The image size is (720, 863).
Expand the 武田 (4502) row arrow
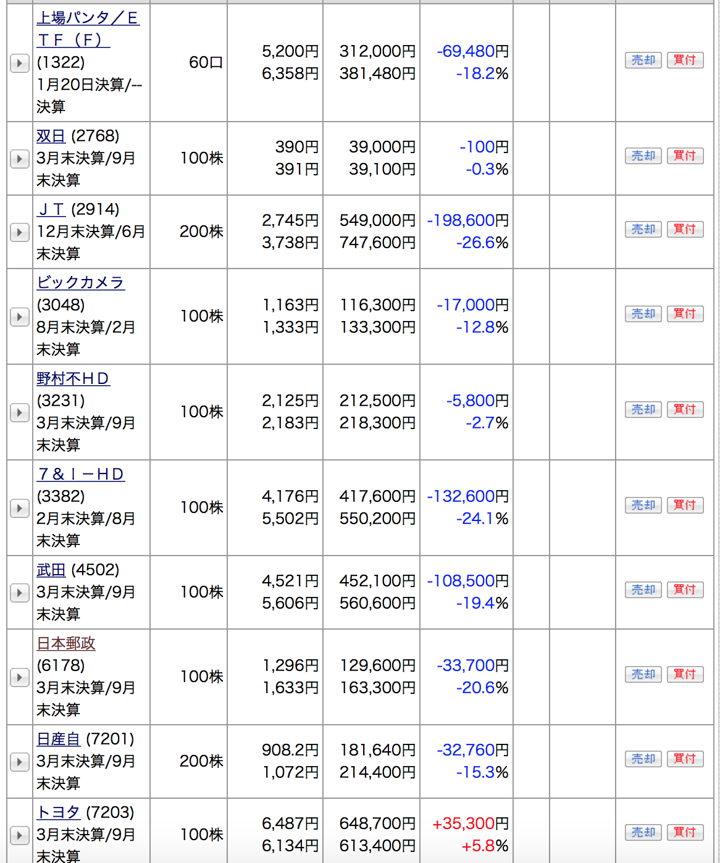(20, 593)
